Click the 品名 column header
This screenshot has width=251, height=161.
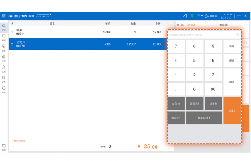pos(52,24)
